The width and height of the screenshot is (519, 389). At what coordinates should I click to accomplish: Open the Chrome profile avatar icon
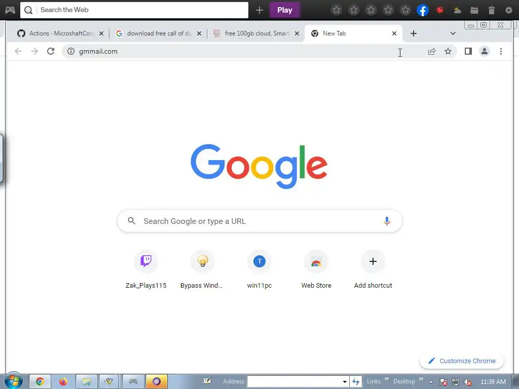[x=484, y=51]
